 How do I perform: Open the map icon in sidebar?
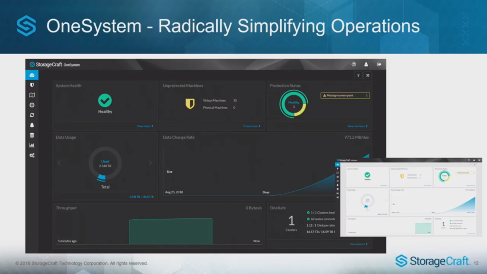[32, 95]
